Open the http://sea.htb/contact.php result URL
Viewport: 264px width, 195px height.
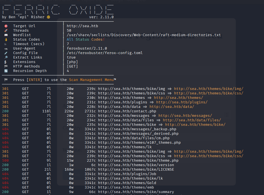point(127,111)
